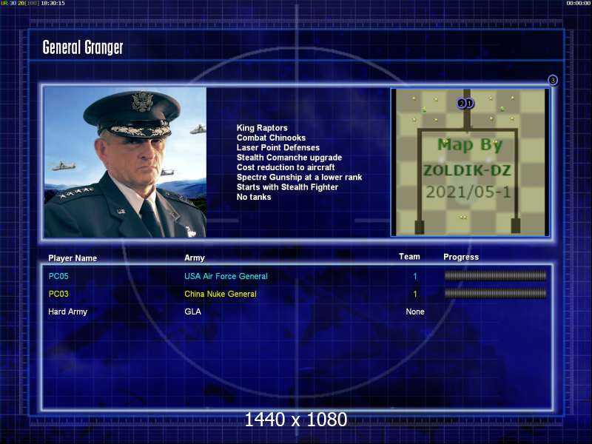Click the PC05 progress bar
This screenshot has height=444, width=592.
coord(495,276)
